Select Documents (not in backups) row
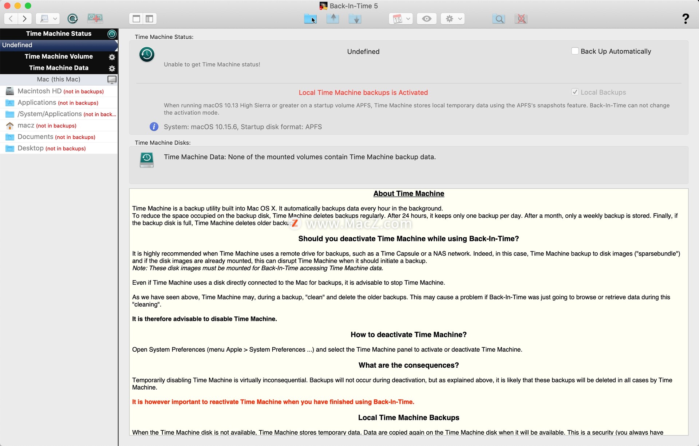 click(x=59, y=137)
